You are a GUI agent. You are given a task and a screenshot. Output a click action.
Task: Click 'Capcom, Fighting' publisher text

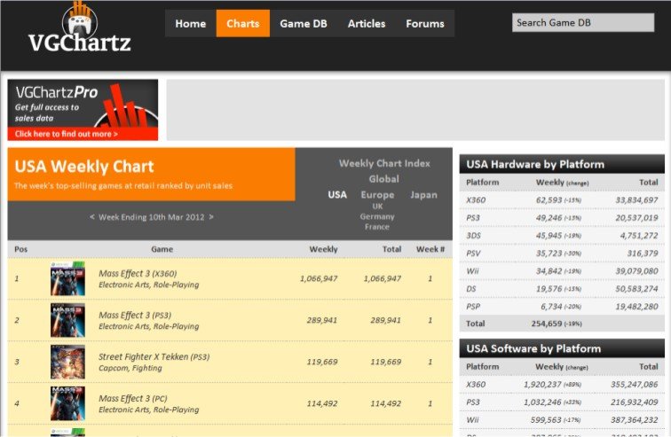click(x=130, y=368)
